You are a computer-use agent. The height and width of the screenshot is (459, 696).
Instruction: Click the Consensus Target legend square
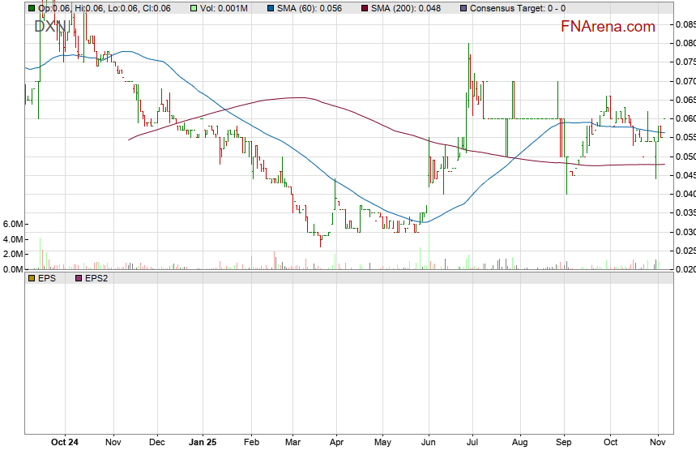[463, 8]
